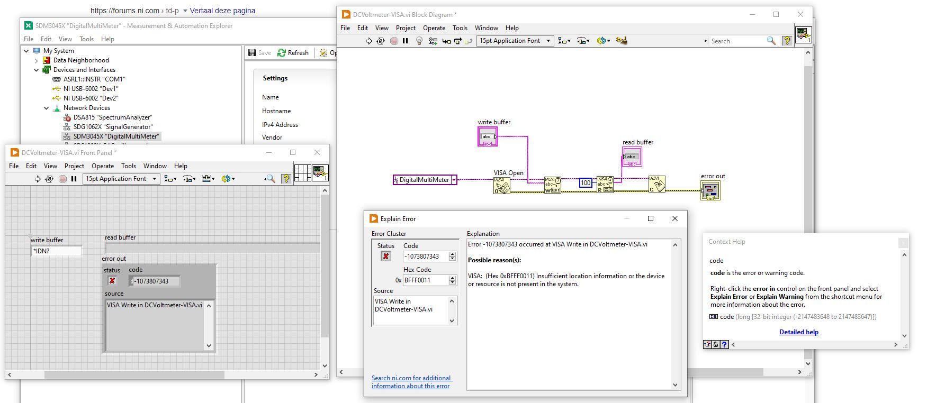
Task: Toggle Context Help button in Front Panel
Action: coord(286,179)
